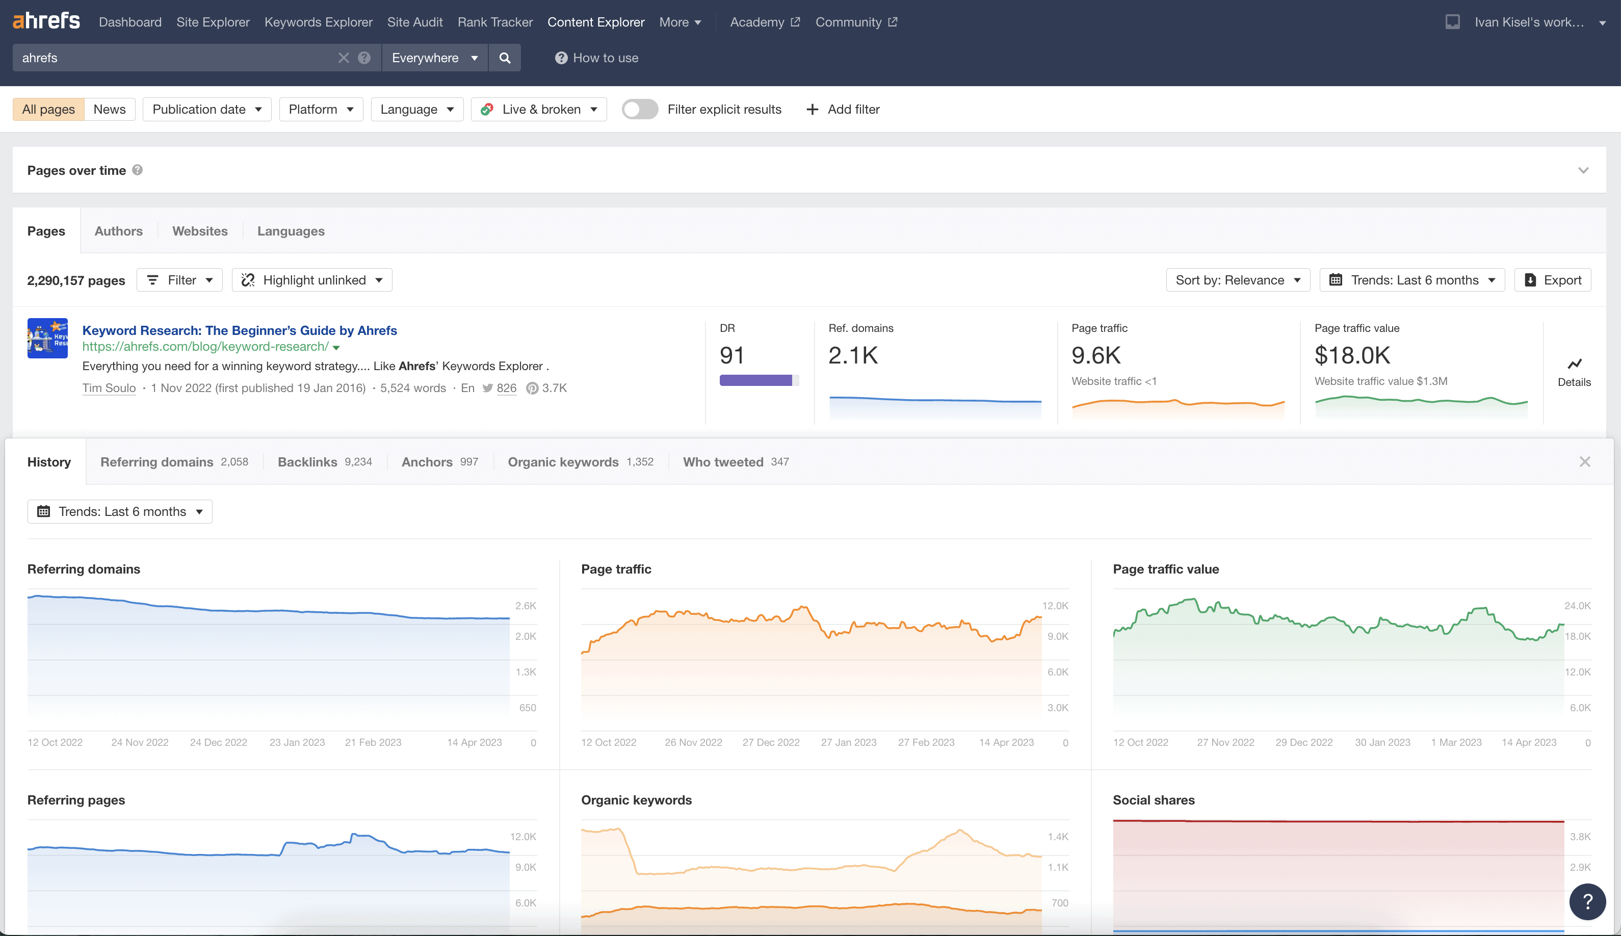
Task: Click the search syntax help question icon
Action: click(x=364, y=58)
